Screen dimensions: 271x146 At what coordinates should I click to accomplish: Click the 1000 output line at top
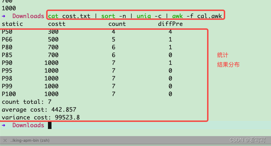9,8
